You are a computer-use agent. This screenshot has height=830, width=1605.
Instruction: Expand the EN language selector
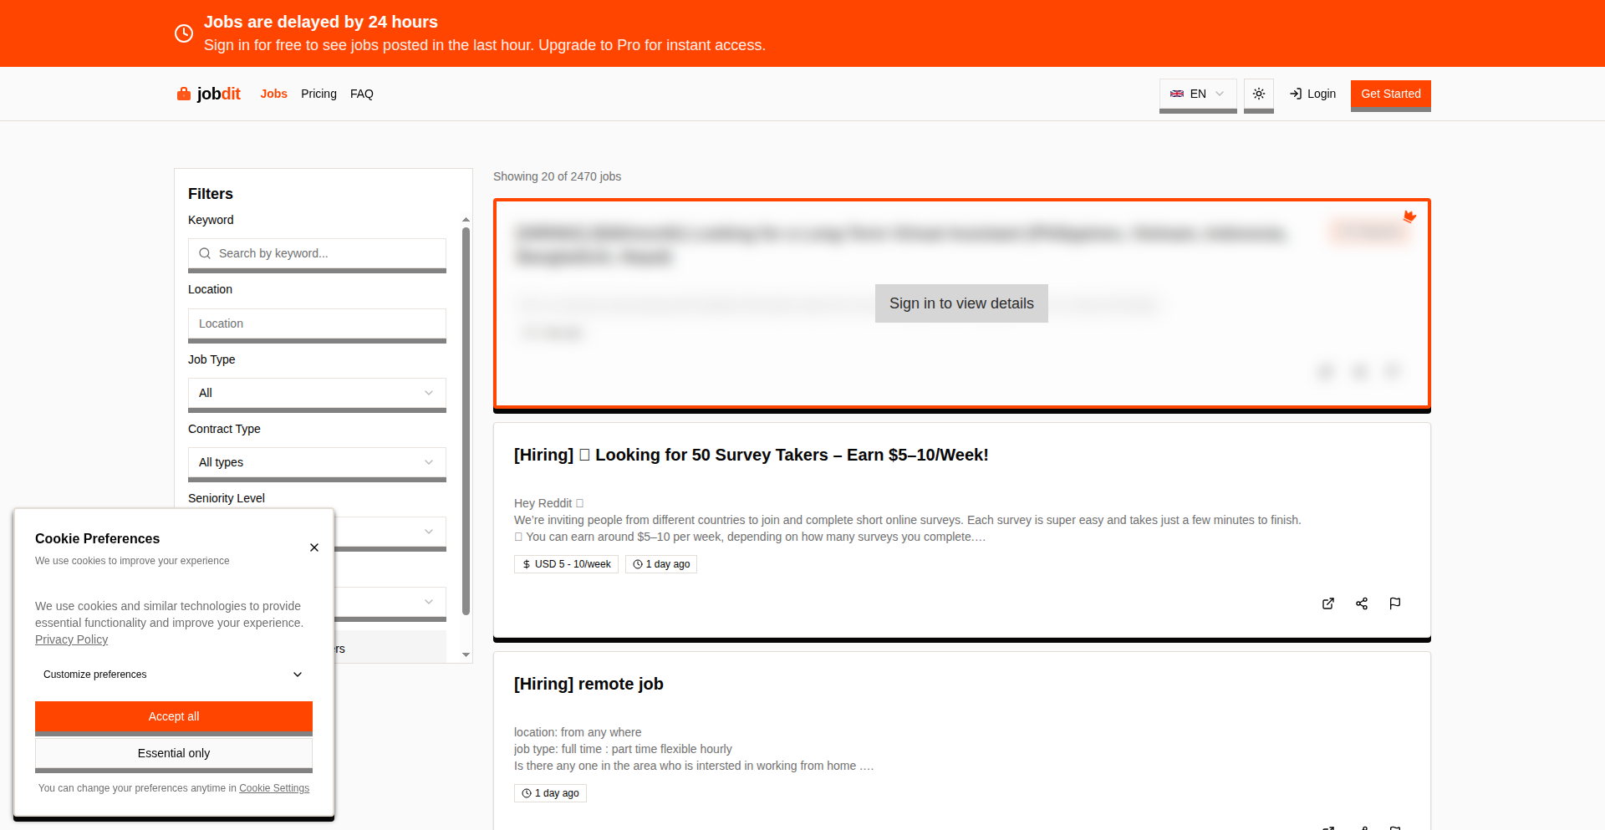coord(1197,94)
